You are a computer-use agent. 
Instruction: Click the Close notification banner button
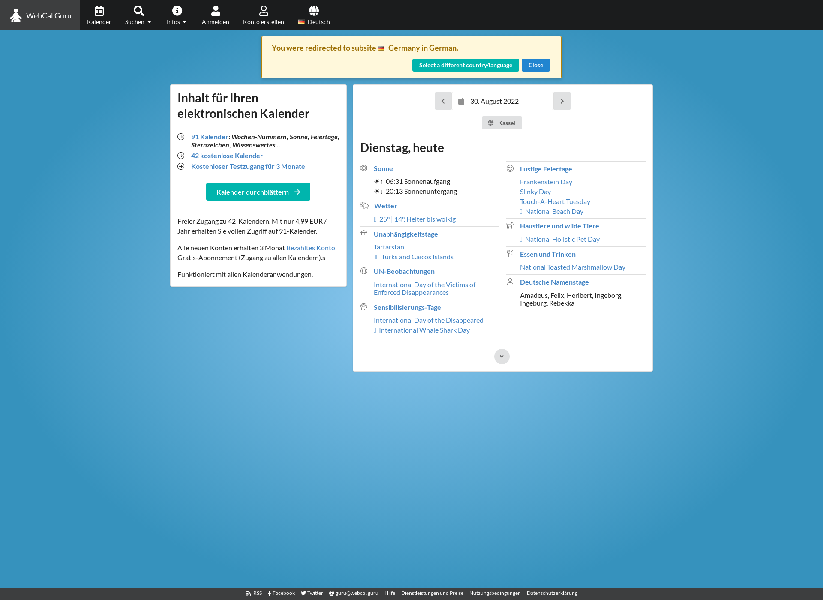[x=535, y=65]
